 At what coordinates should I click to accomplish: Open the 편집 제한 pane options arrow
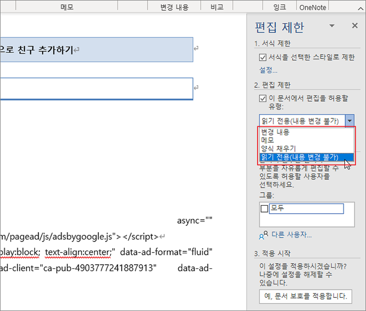332,26
